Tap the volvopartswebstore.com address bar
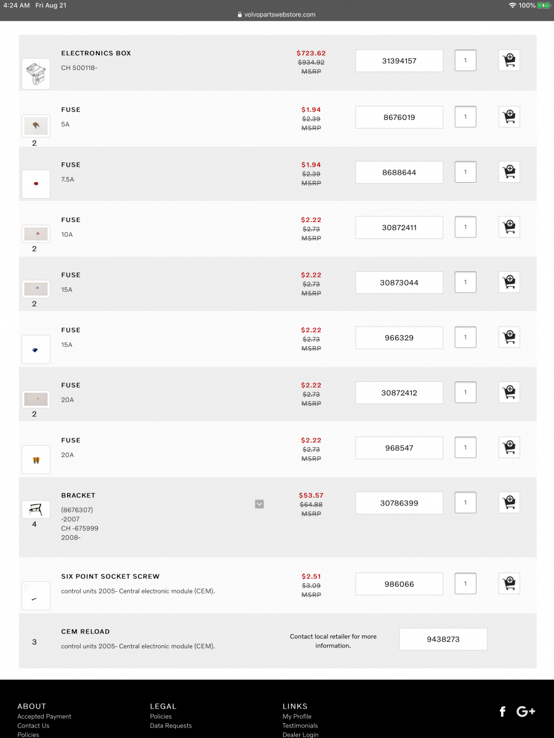 [x=276, y=15]
